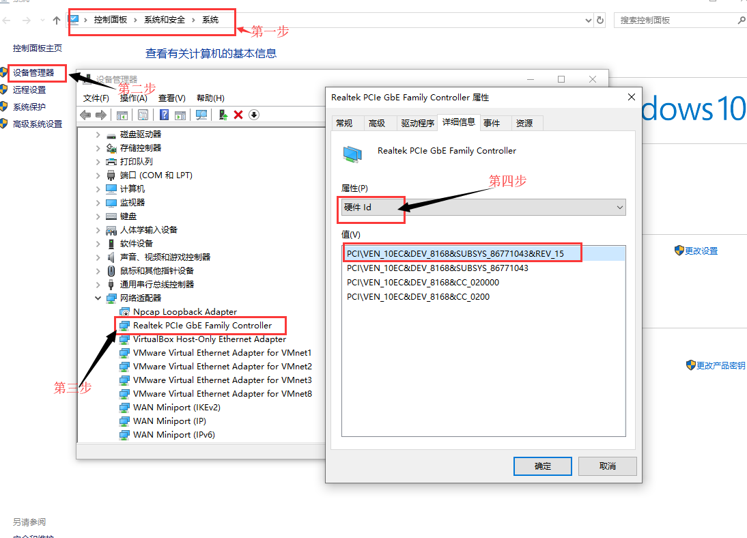Open the 帮助(H) menu
Viewport: 747px width, 538px height.
pos(210,98)
